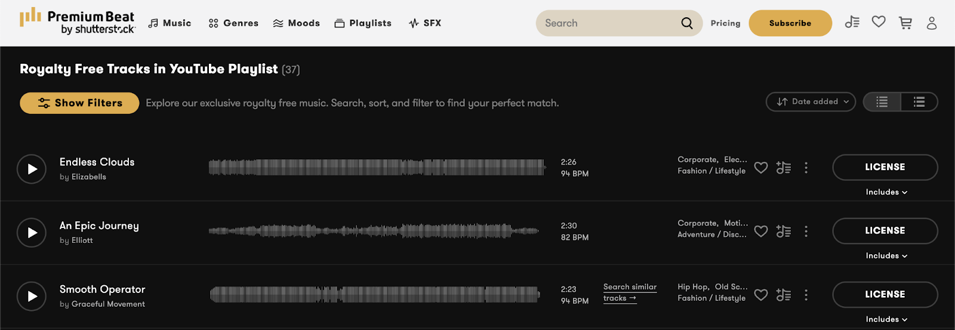Open the An Epic Journey track title
This screenshot has height=330, width=955.
(99, 226)
